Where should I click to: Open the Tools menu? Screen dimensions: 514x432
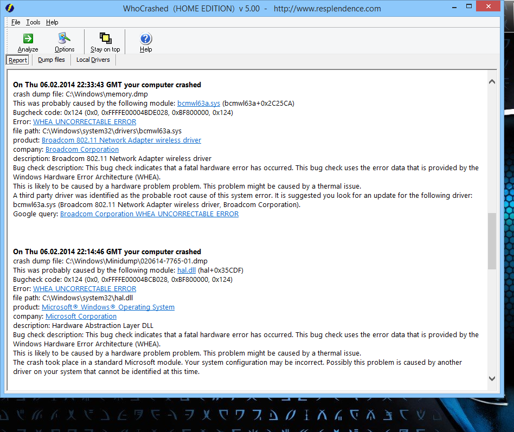[x=33, y=22]
